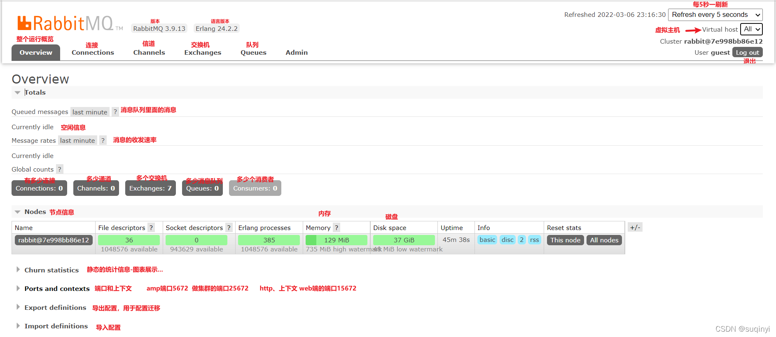Switch to the Channels tab
The height and width of the screenshot is (337, 776).
click(x=149, y=53)
